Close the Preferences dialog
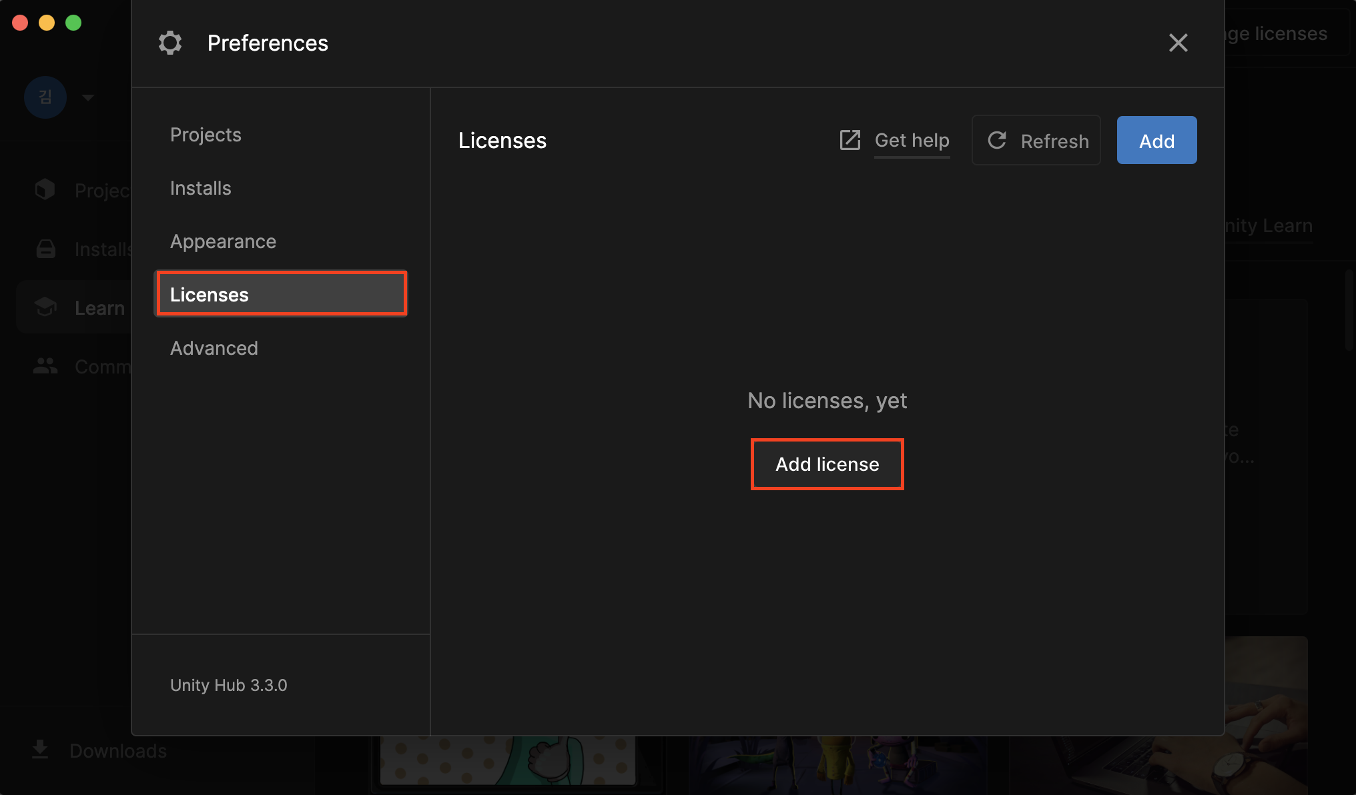Screen dimensions: 1356x795 1178,43
